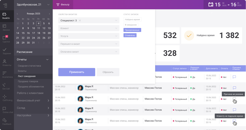The image size is (246, 130).
Task: Open Online chat from sidebar
Action: pos(6,110)
